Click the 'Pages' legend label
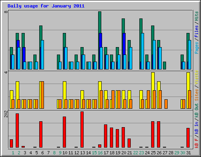201x157 pixels. (x=196, y=48)
